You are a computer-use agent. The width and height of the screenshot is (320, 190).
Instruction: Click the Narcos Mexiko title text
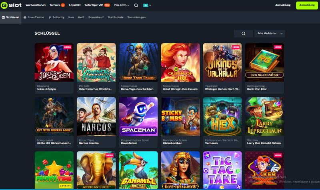(x=89, y=143)
